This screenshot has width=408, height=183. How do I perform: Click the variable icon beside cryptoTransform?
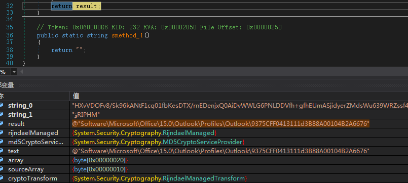[x=2, y=178]
